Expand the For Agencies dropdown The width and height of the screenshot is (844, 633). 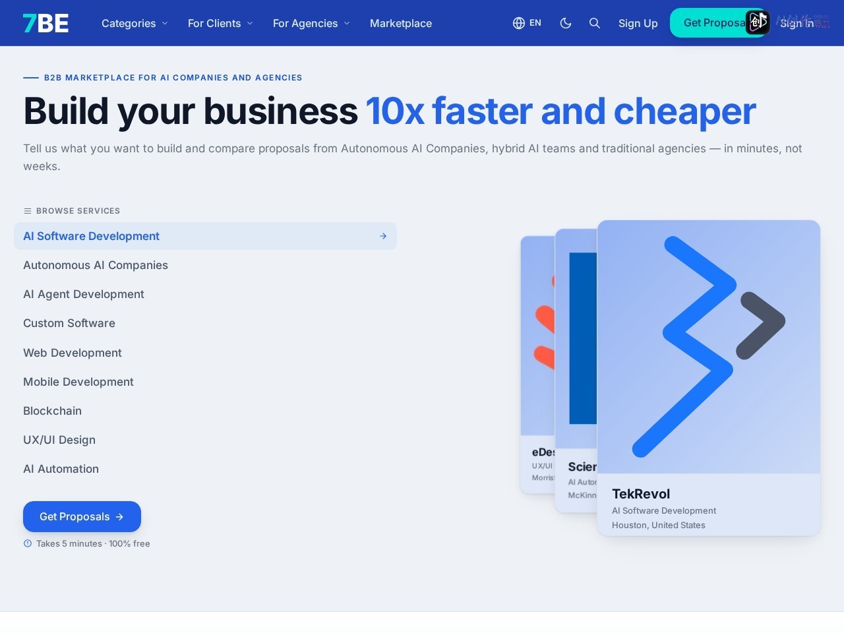click(x=311, y=23)
